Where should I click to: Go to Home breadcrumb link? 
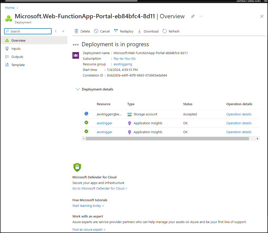(x=10, y=8)
